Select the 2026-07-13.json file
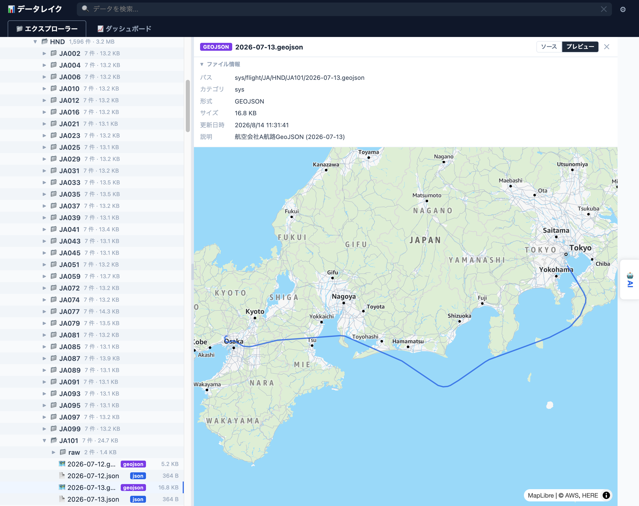The width and height of the screenshot is (639, 506). (92, 499)
